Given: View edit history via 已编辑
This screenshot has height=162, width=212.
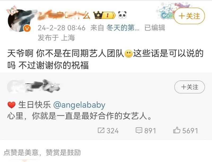Looking at the screenshot, I should point(155,28).
